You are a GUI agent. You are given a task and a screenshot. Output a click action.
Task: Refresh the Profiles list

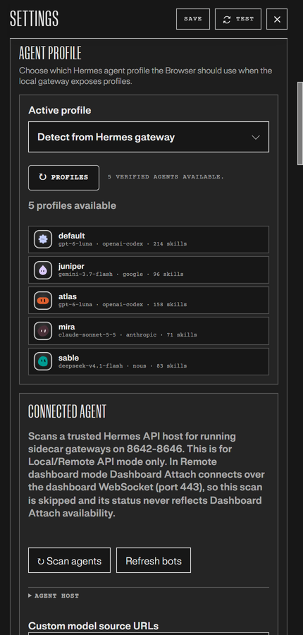pos(63,177)
